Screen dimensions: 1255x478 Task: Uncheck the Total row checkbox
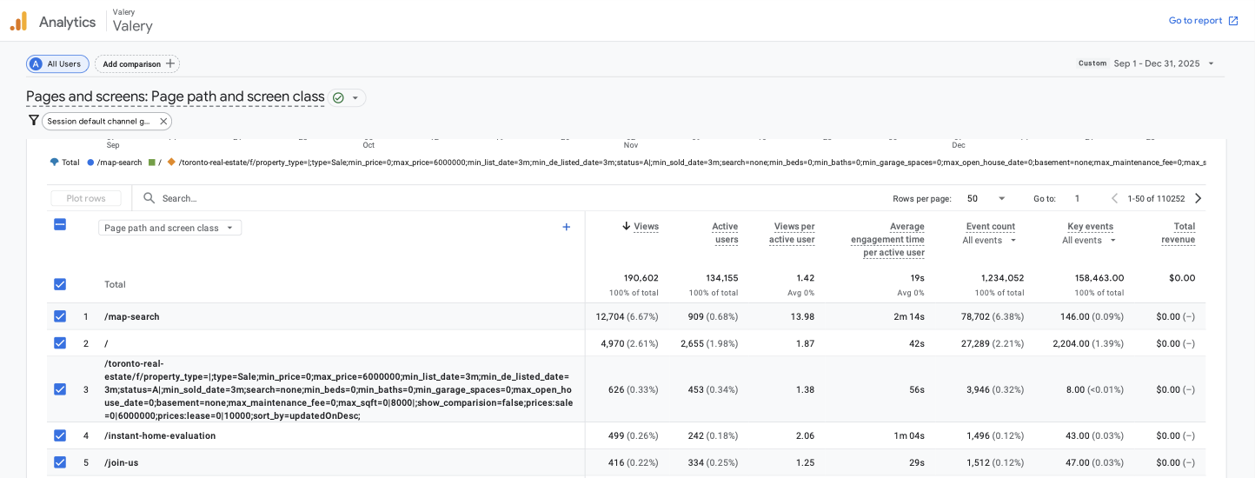[x=60, y=284]
